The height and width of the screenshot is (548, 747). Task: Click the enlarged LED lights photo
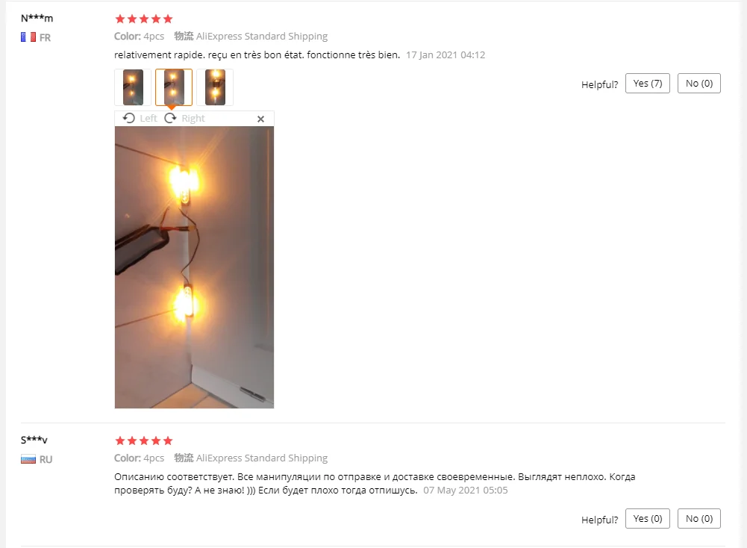(x=194, y=267)
